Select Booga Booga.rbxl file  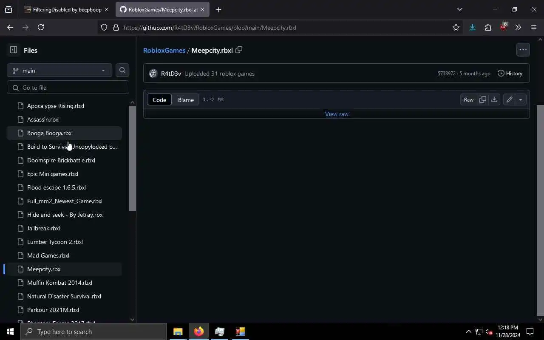point(64,133)
